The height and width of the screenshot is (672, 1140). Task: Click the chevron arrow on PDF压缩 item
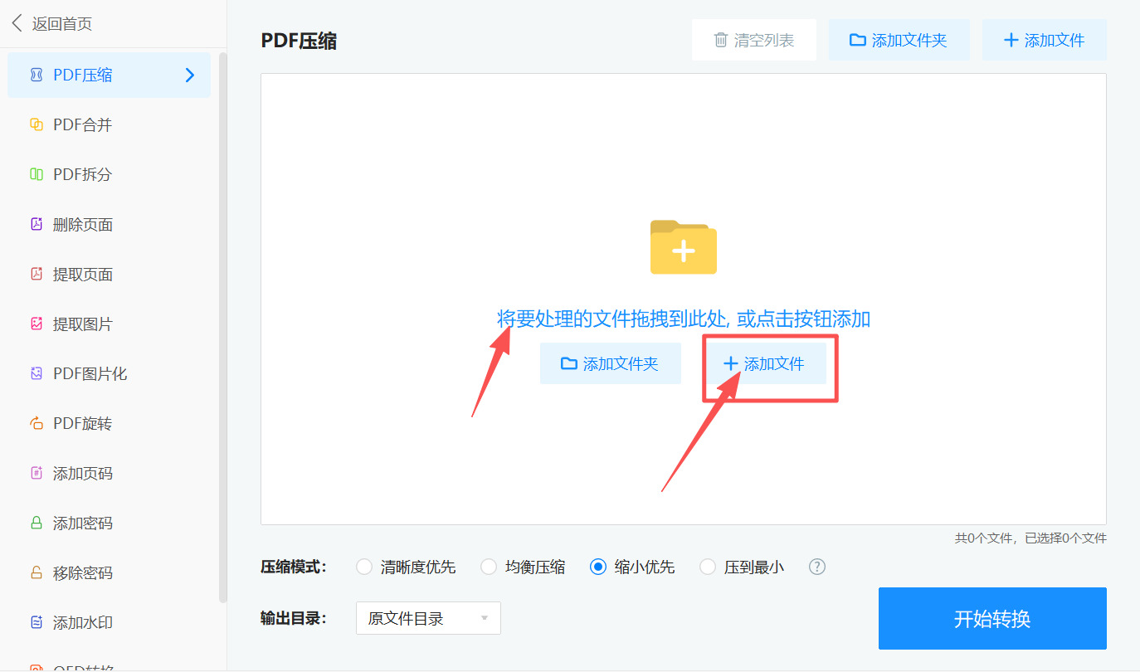190,75
